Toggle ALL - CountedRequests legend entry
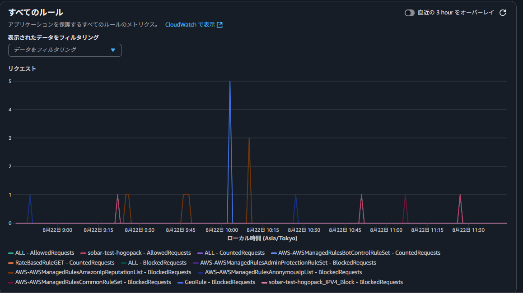The image size is (523, 293). coord(231,253)
